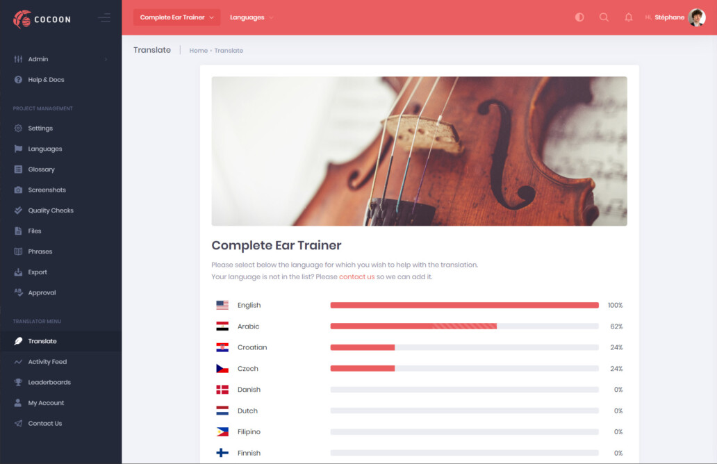Click the contact us link

click(357, 276)
